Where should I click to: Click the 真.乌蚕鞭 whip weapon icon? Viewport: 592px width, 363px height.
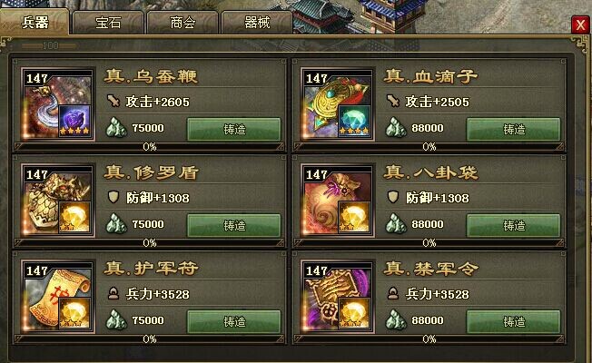click(x=58, y=104)
